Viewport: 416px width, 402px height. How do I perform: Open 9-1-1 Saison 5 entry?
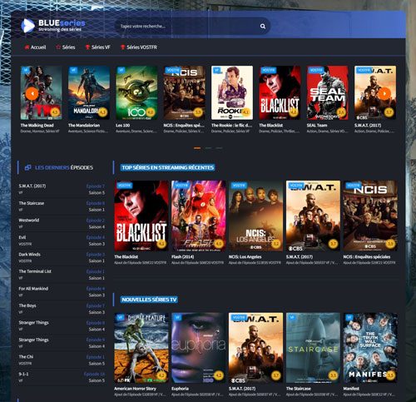pyautogui.click(x=62, y=377)
